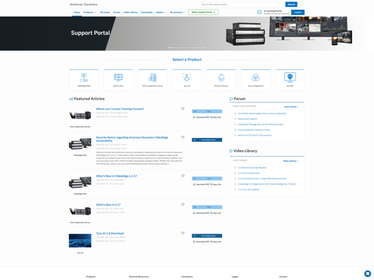Screen dimensions: 374x280
Task: Click the speech bubble icon beside Watermark Feature
Action: [x=235, y=119]
